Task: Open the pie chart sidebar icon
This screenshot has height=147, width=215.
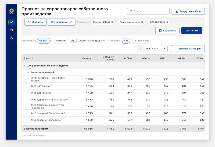Action: [11, 38]
